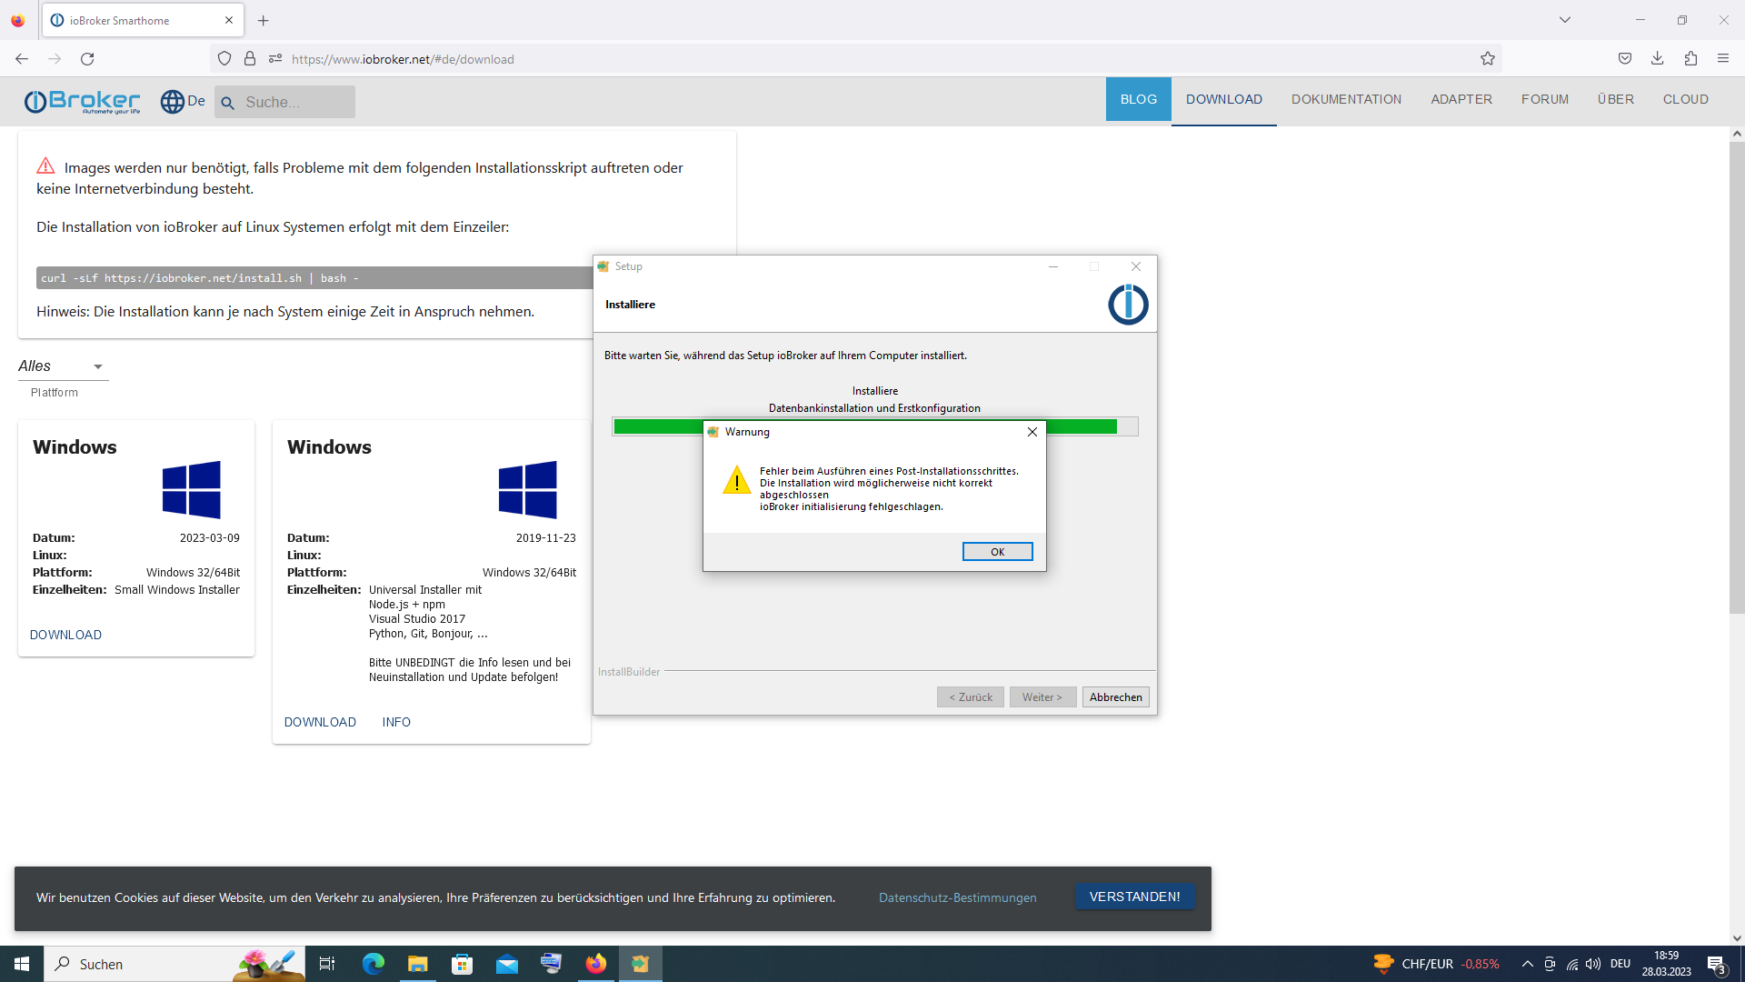Viewport: 1745px width, 982px height.
Task: Click the padlock site security icon
Action: point(250,59)
